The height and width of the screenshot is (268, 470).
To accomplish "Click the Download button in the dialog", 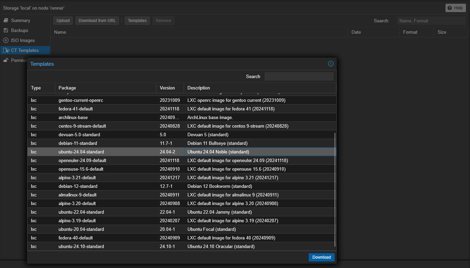I will (321, 257).
